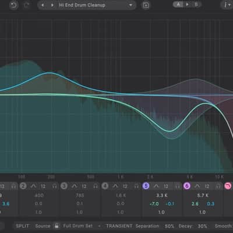Open band 4 slope value 12

point(125,186)
